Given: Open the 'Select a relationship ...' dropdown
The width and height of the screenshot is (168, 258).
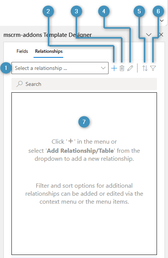Looking at the screenshot, I should [60, 68].
